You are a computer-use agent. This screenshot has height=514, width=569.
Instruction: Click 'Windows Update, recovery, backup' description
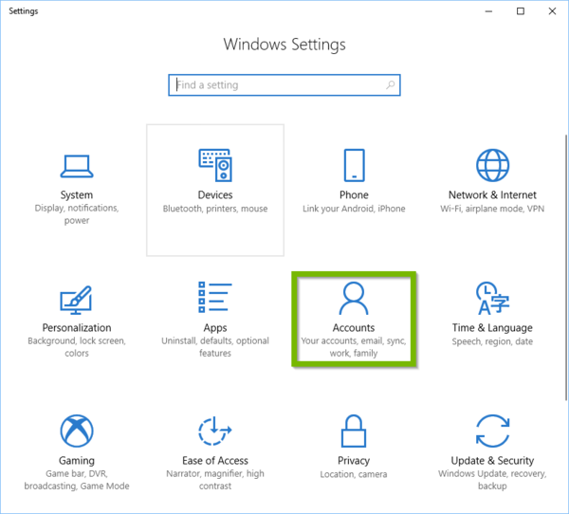492,480
